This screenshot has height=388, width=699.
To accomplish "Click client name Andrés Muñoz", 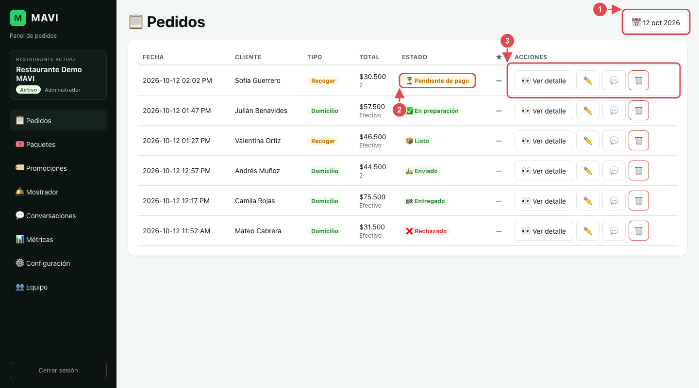I will (258, 171).
